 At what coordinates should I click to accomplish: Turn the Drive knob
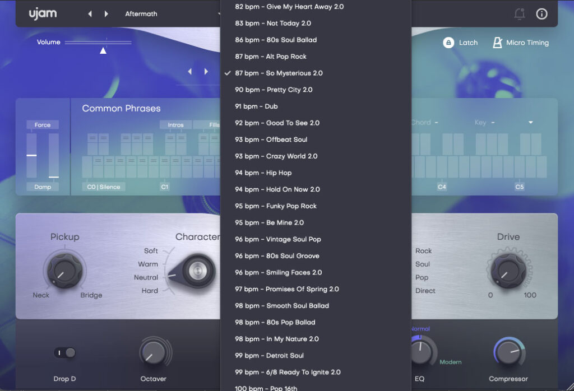tap(508, 271)
